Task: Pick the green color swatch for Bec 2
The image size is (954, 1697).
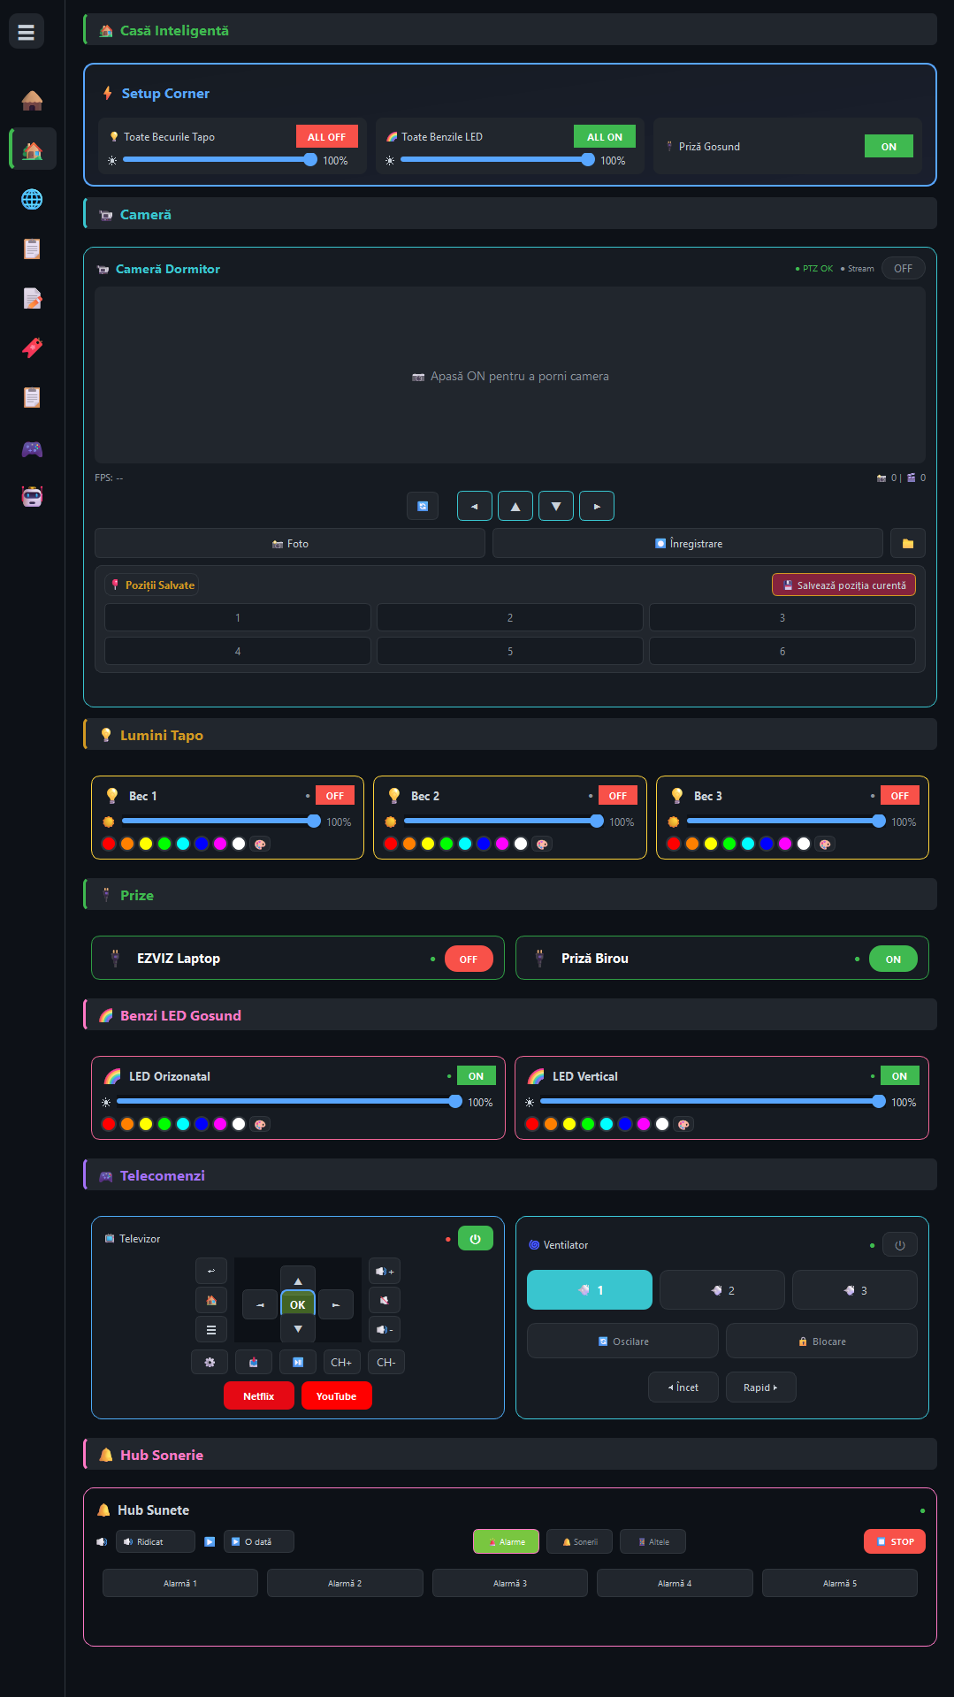Action: (446, 844)
